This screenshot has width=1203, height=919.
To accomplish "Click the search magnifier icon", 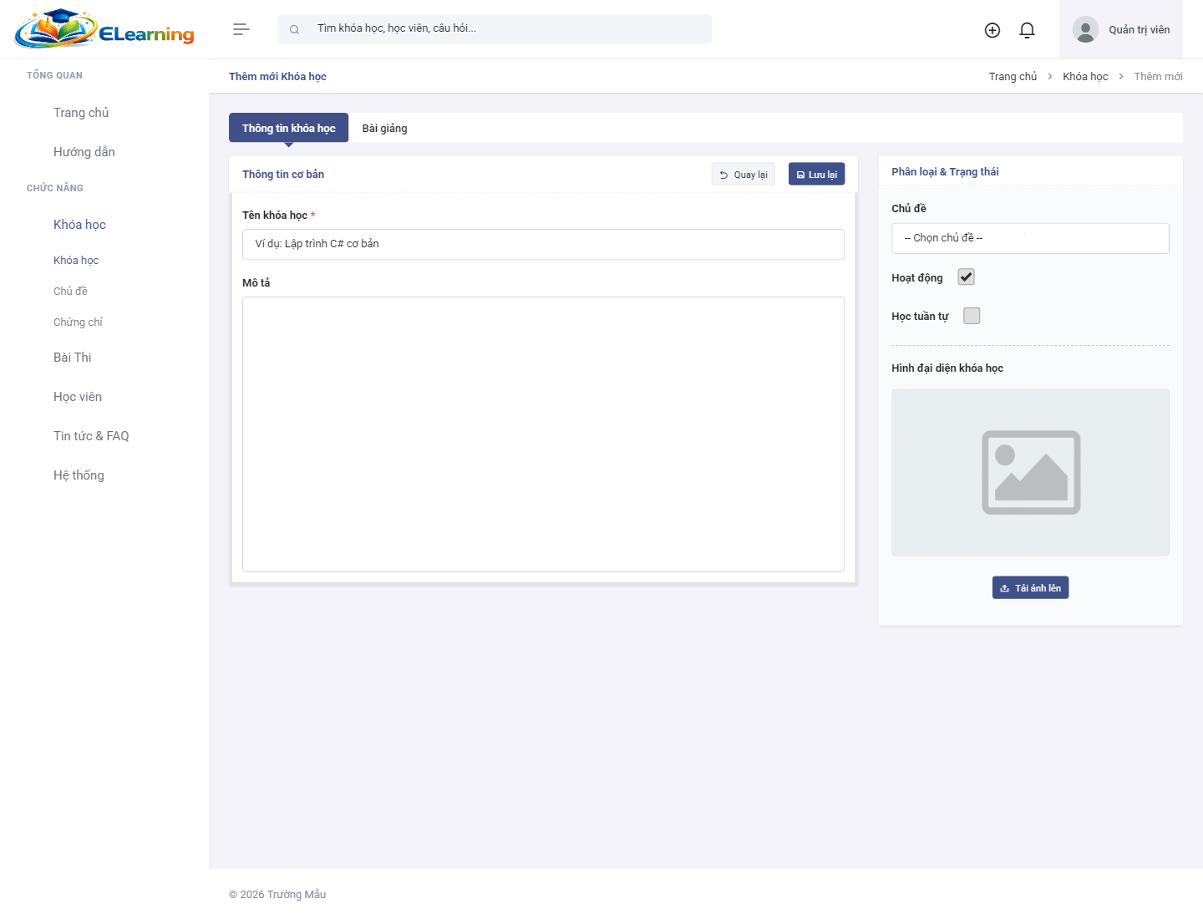I will click(294, 29).
